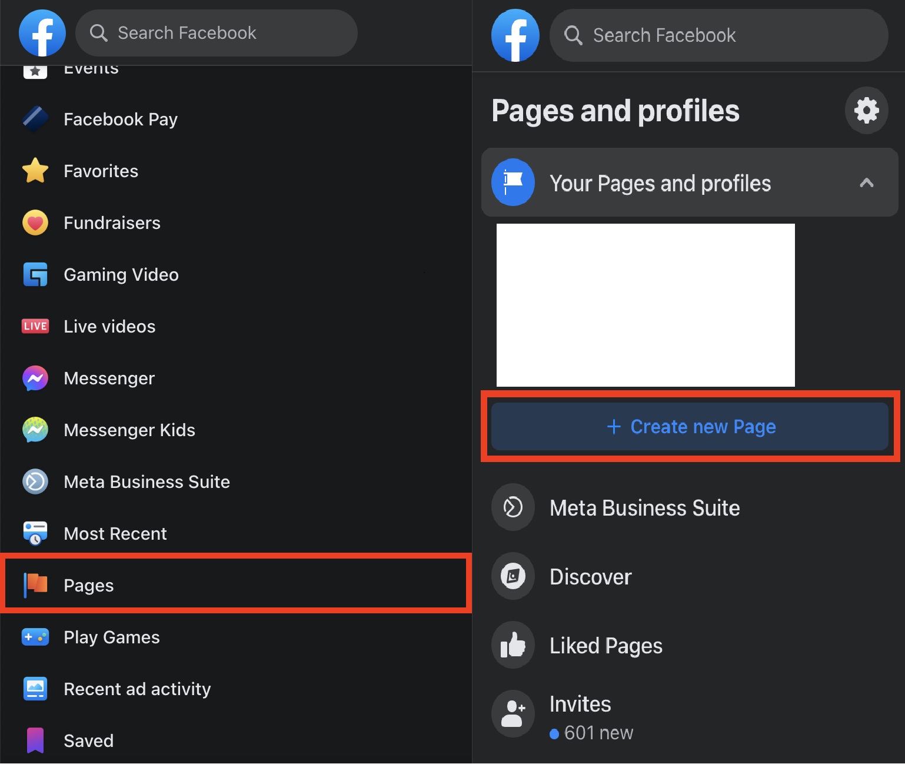905x764 pixels.
Task: Click the blank page profile thumbnail
Action: tap(646, 304)
